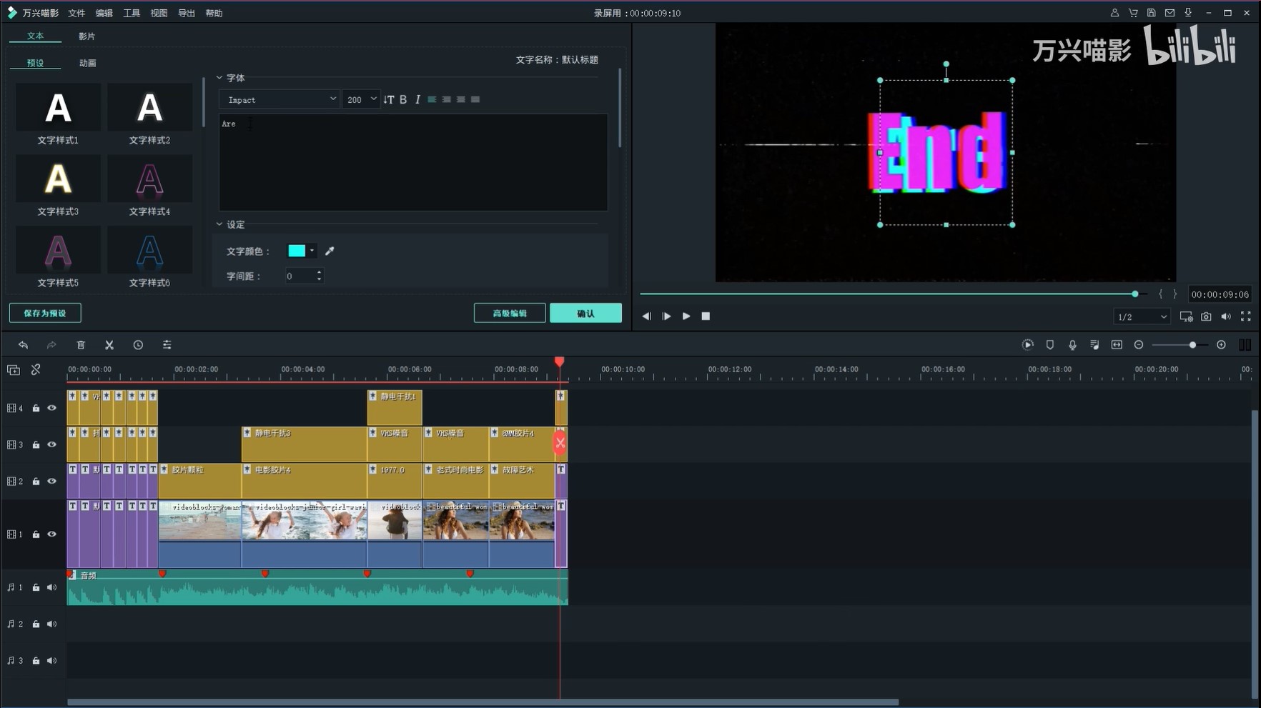Open the 导出 menu
Screen dimensions: 1261x708
pyautogui.click(x=186, y=13)
